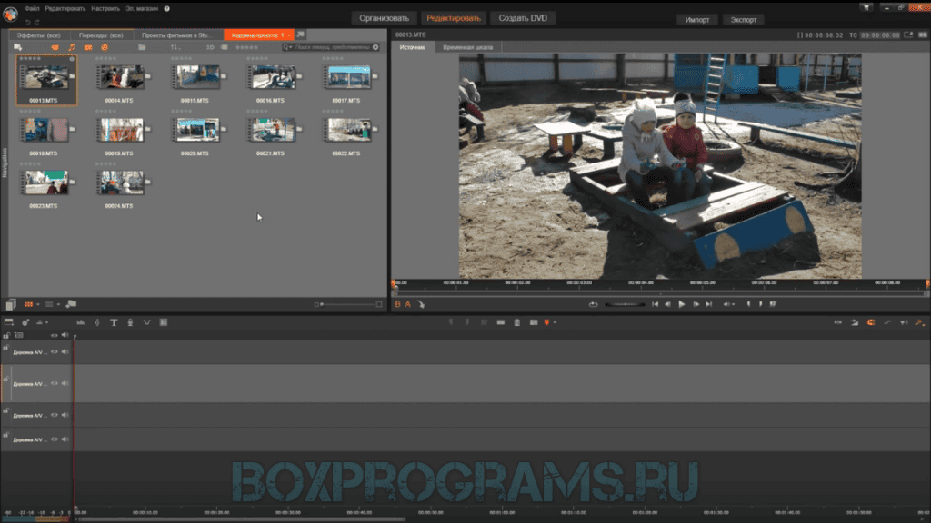Click the help question mark icon
Image resolution: width=931 pixels, height=523 pixels.
(167, 8)
